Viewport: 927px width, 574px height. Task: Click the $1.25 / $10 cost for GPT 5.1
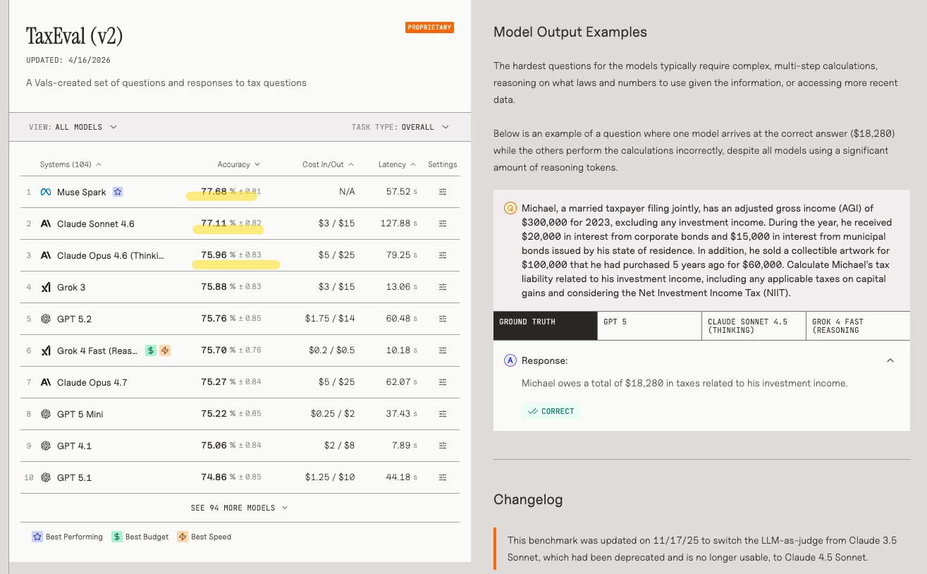[x=330, y=477]
